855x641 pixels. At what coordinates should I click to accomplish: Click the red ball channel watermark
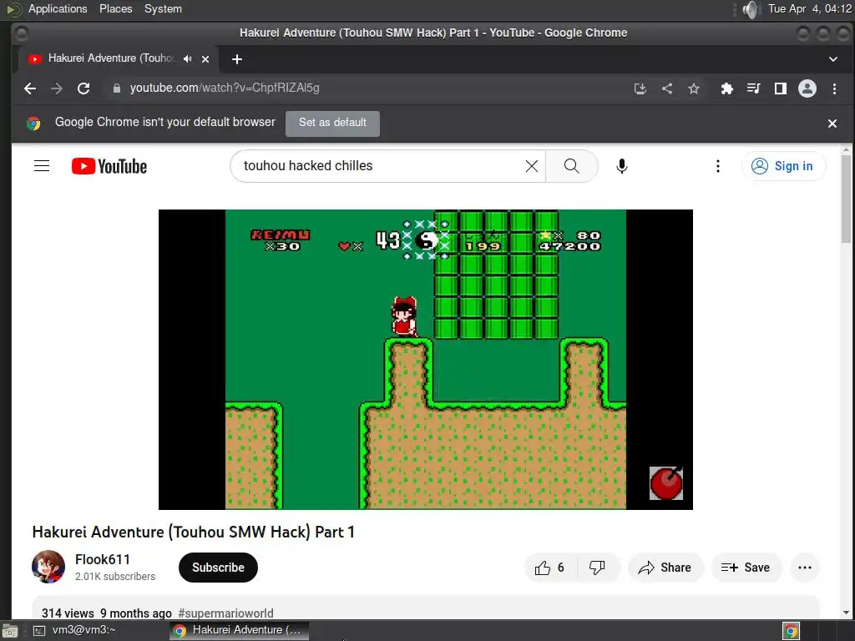(x=665, y=483)
